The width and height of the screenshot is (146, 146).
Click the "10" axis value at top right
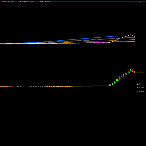click(x=140, y=3)
